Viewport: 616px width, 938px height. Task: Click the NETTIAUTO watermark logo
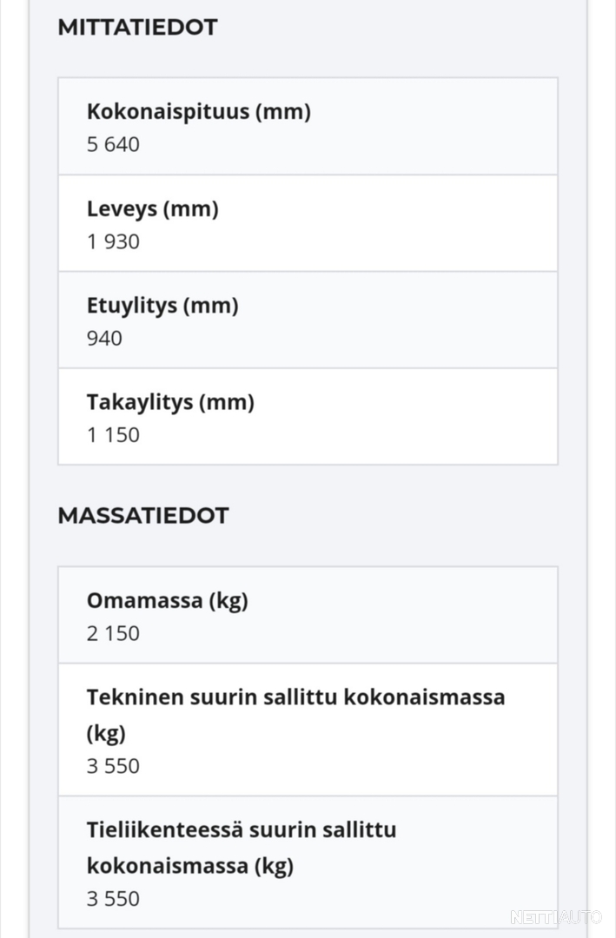tap(556, 917)
